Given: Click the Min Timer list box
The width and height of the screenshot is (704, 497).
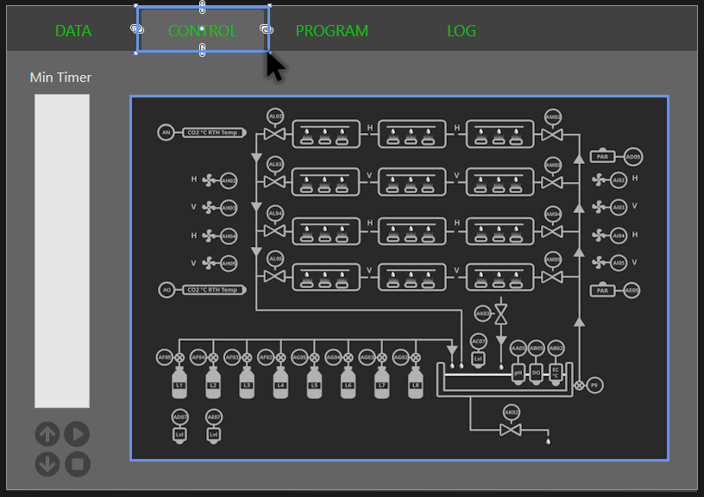Looking at the screenshot, I should point(62,250).
